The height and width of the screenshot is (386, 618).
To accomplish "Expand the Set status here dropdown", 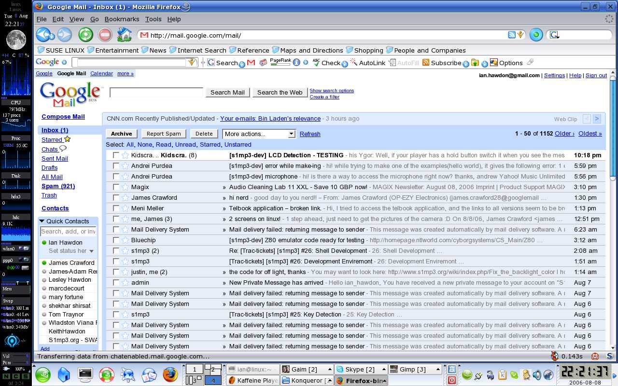I will (x=91, y=251).
